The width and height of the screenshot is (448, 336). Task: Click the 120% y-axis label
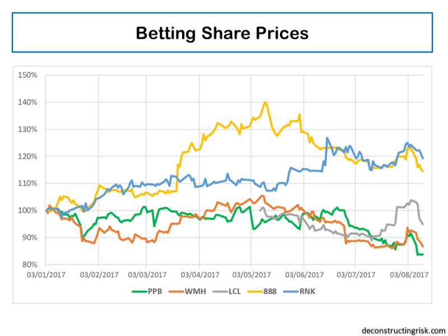pos(30,156)
